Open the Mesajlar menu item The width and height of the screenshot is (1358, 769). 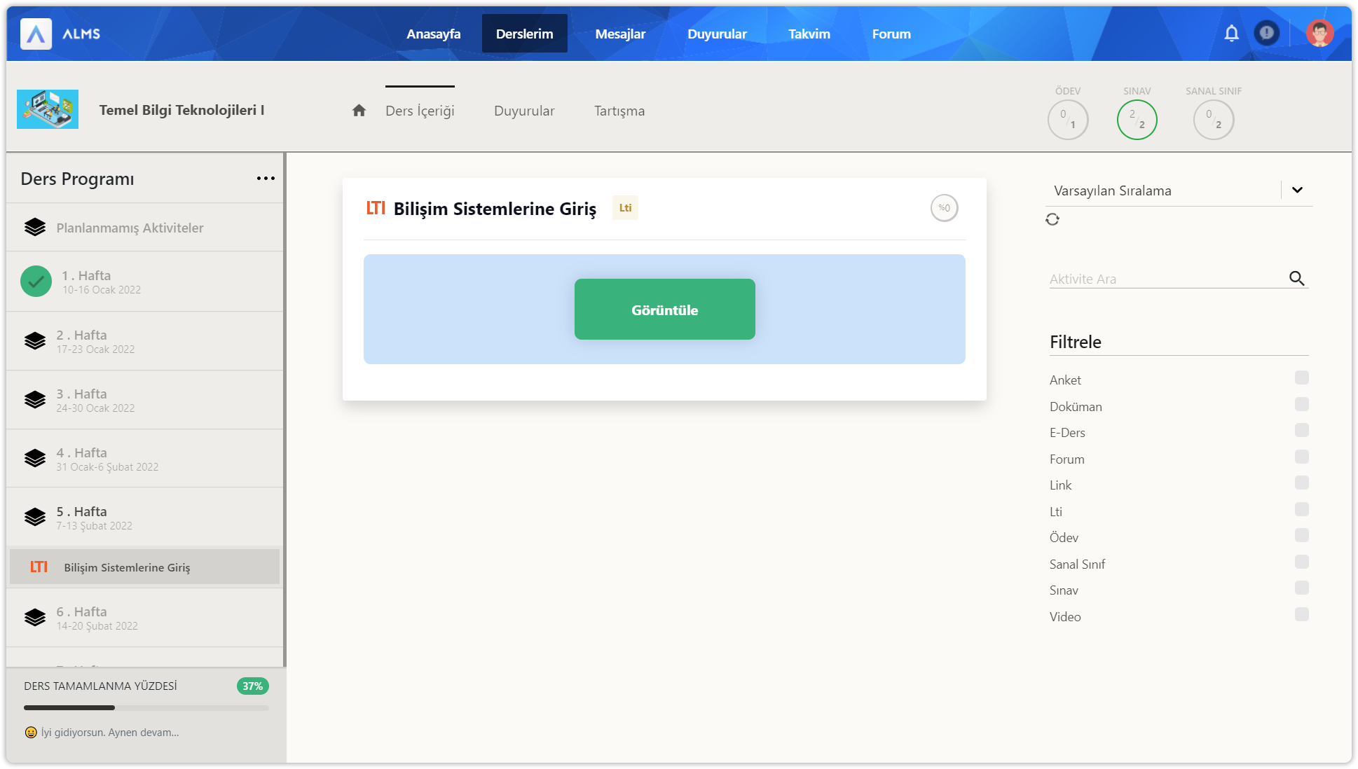coord(619,34)
